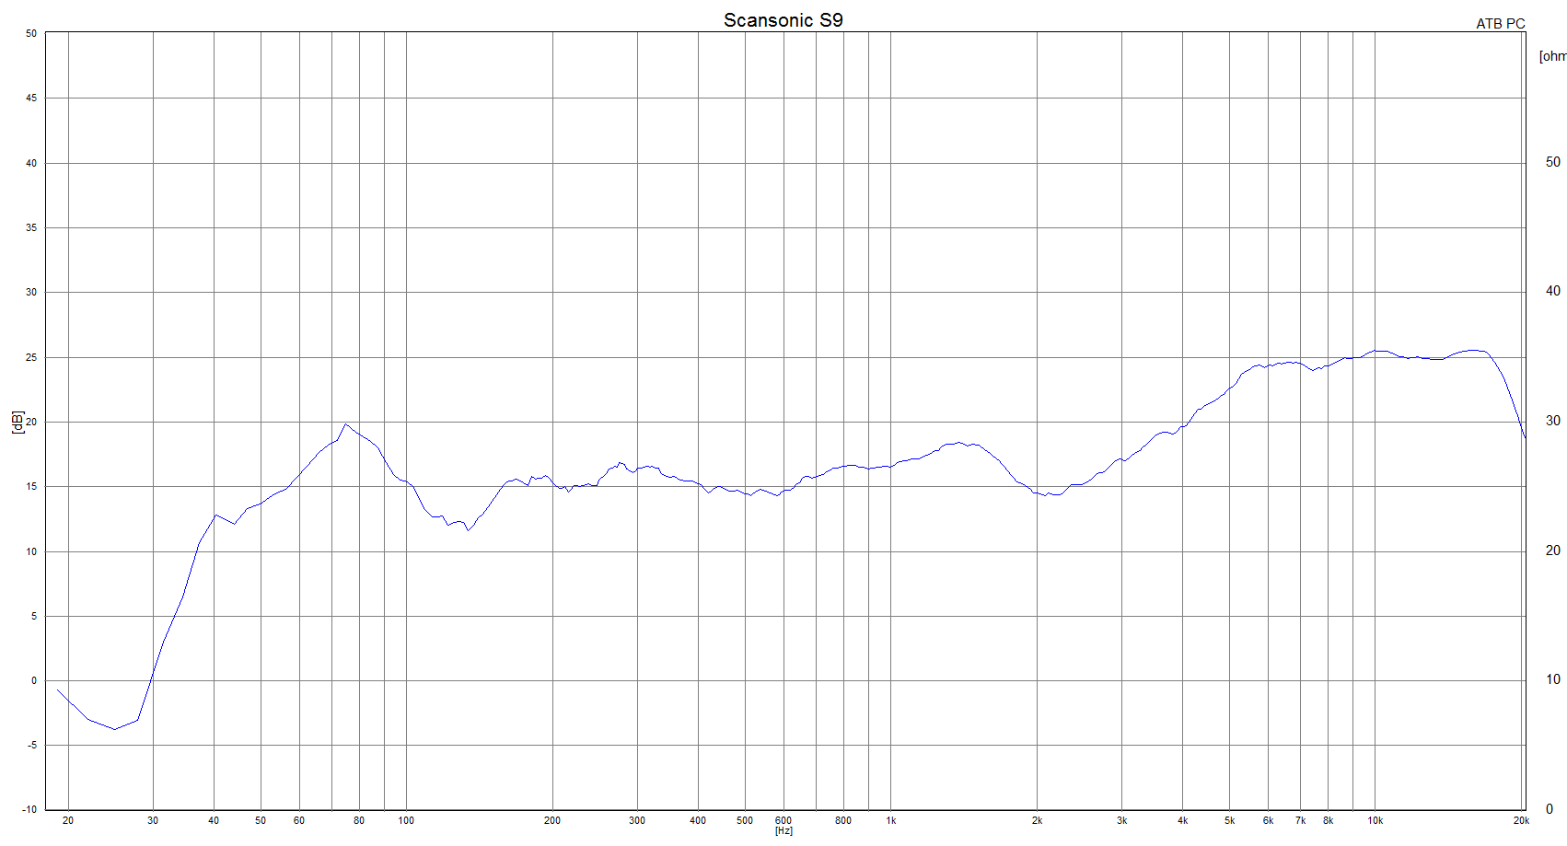The image size is (1567, 846).
Task: Click the "4k" frequency axis tick
Action: click(x=1182, y=820)
